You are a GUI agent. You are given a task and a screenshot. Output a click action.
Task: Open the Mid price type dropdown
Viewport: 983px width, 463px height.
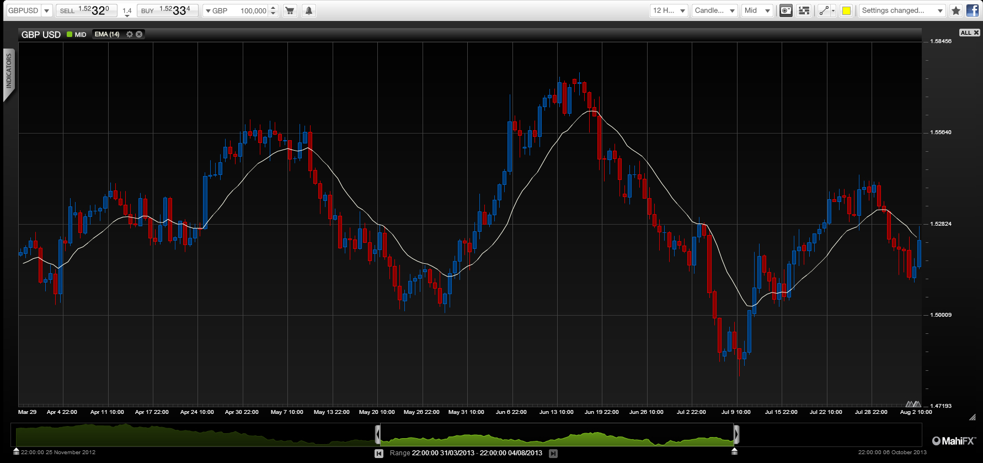pos(757,10)
